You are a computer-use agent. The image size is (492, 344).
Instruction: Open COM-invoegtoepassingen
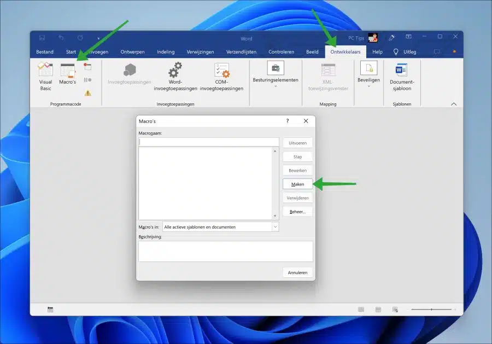coord(221,77)
